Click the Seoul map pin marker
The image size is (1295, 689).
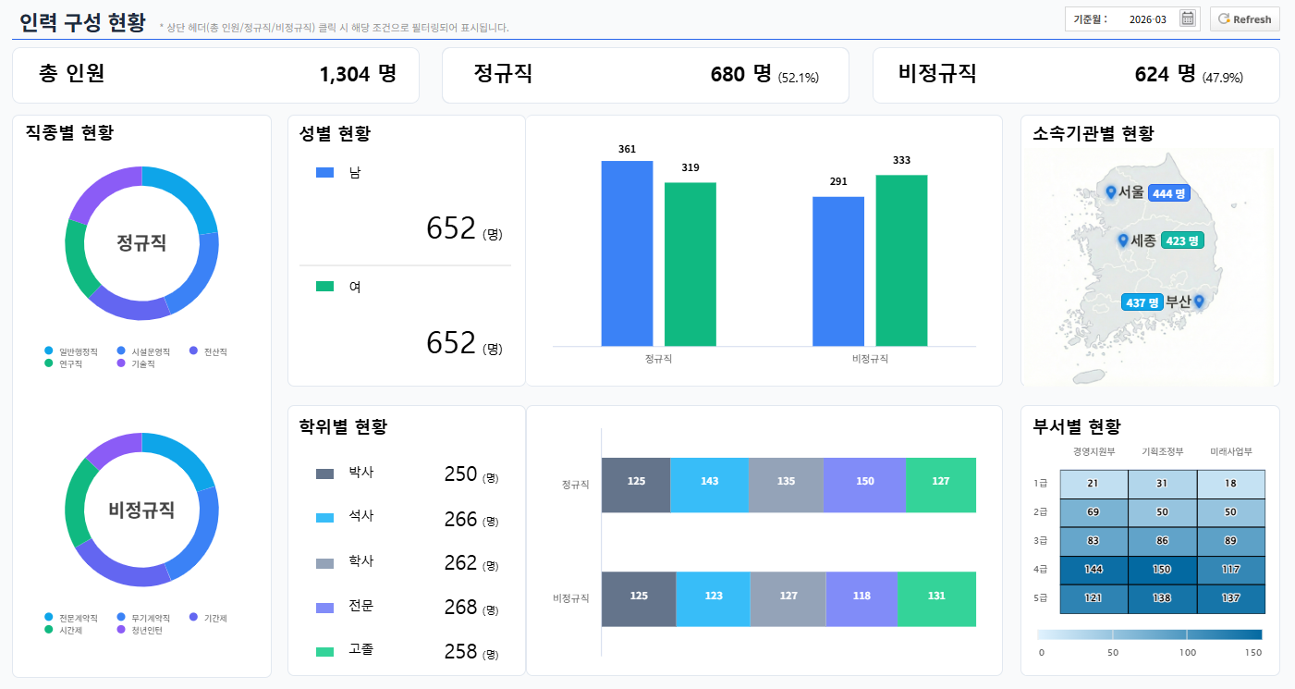coord(1111,192)
